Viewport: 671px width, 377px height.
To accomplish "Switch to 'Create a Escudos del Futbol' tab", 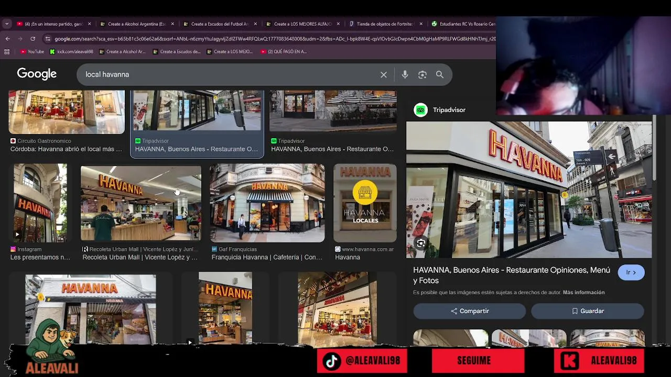I will point(216,24).
